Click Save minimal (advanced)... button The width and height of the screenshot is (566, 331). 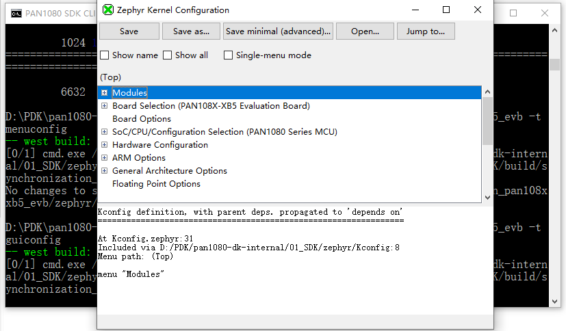click(x=278, y=31)
